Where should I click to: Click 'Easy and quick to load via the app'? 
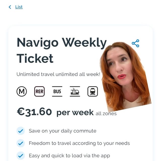[x=69, y=156]
